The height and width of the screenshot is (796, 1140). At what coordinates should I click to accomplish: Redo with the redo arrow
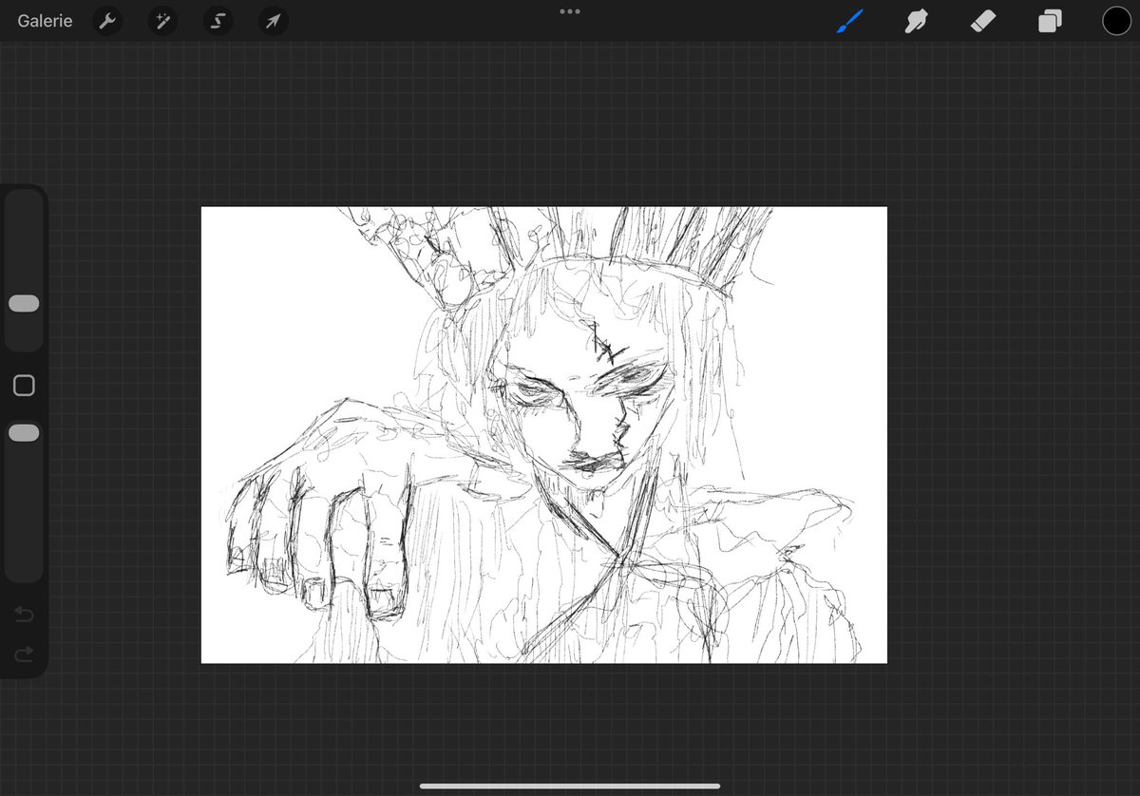pyautogui.click(x=24, y=654)
